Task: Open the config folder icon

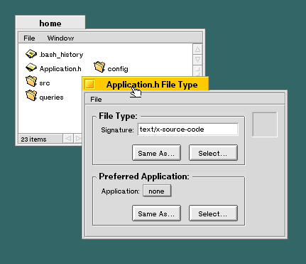Action: pos(99,67)
